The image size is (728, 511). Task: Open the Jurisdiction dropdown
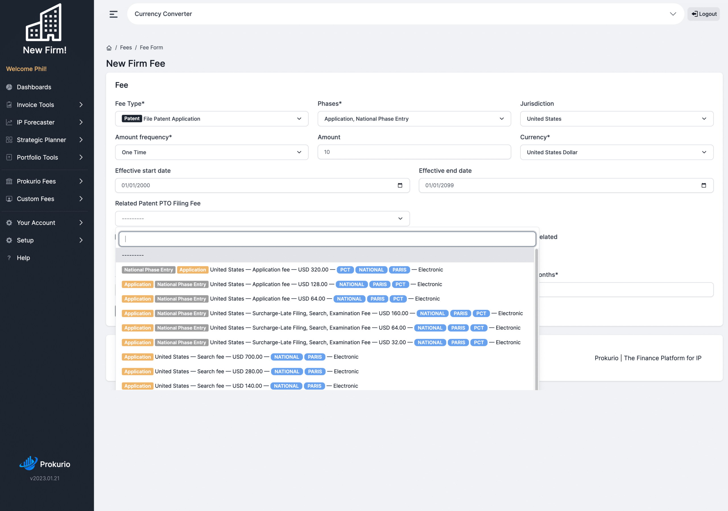(617, 119)
